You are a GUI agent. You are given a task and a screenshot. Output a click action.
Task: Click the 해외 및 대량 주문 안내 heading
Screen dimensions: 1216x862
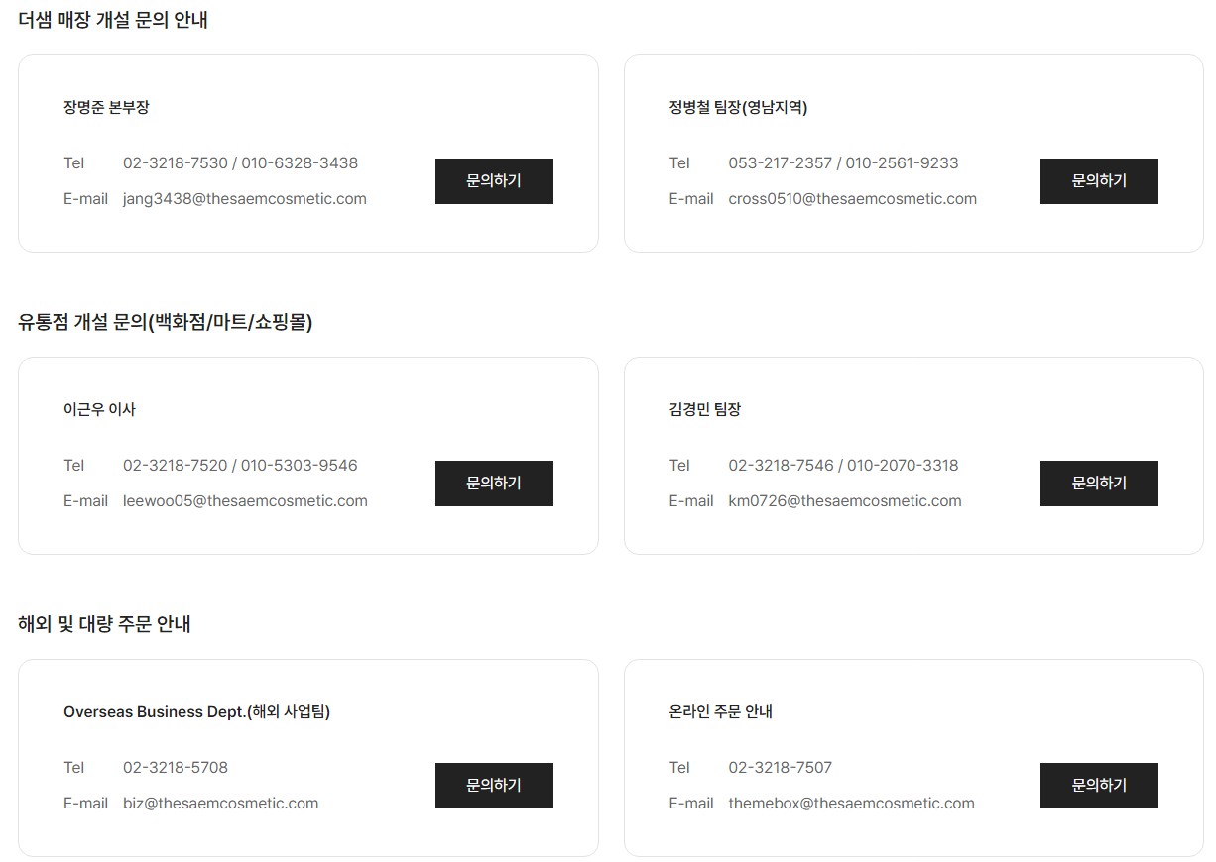pos(105,624)
